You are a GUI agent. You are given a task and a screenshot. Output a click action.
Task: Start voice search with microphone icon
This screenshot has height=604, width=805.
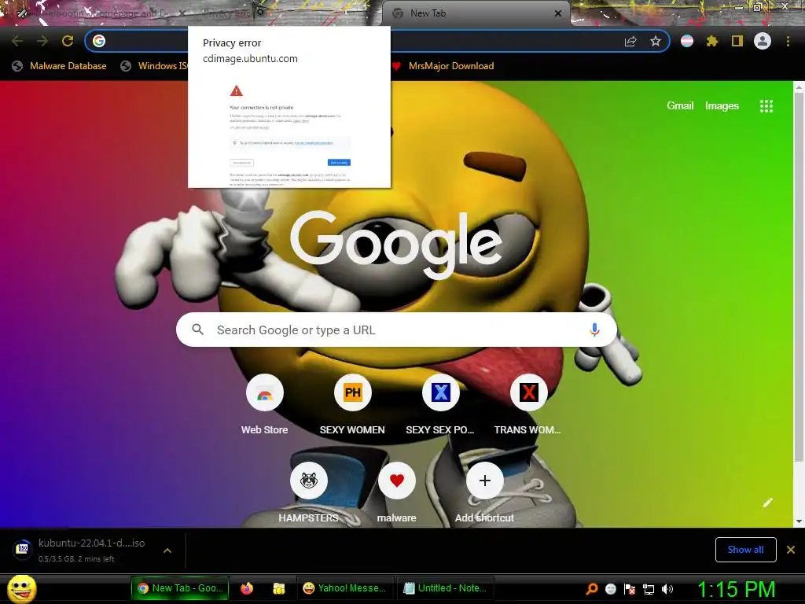594,330
